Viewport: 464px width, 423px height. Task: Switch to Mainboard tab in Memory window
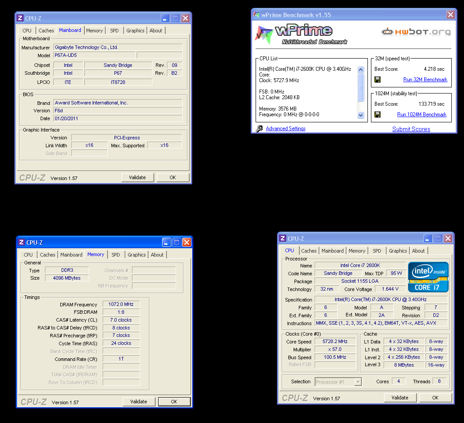pyautogui.click(x=71, y=255)
